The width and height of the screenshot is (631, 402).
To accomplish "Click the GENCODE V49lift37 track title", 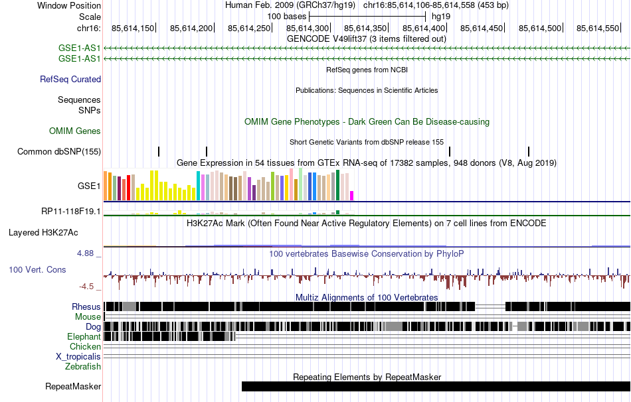I will pyautogui.click(x=367, y=39).
